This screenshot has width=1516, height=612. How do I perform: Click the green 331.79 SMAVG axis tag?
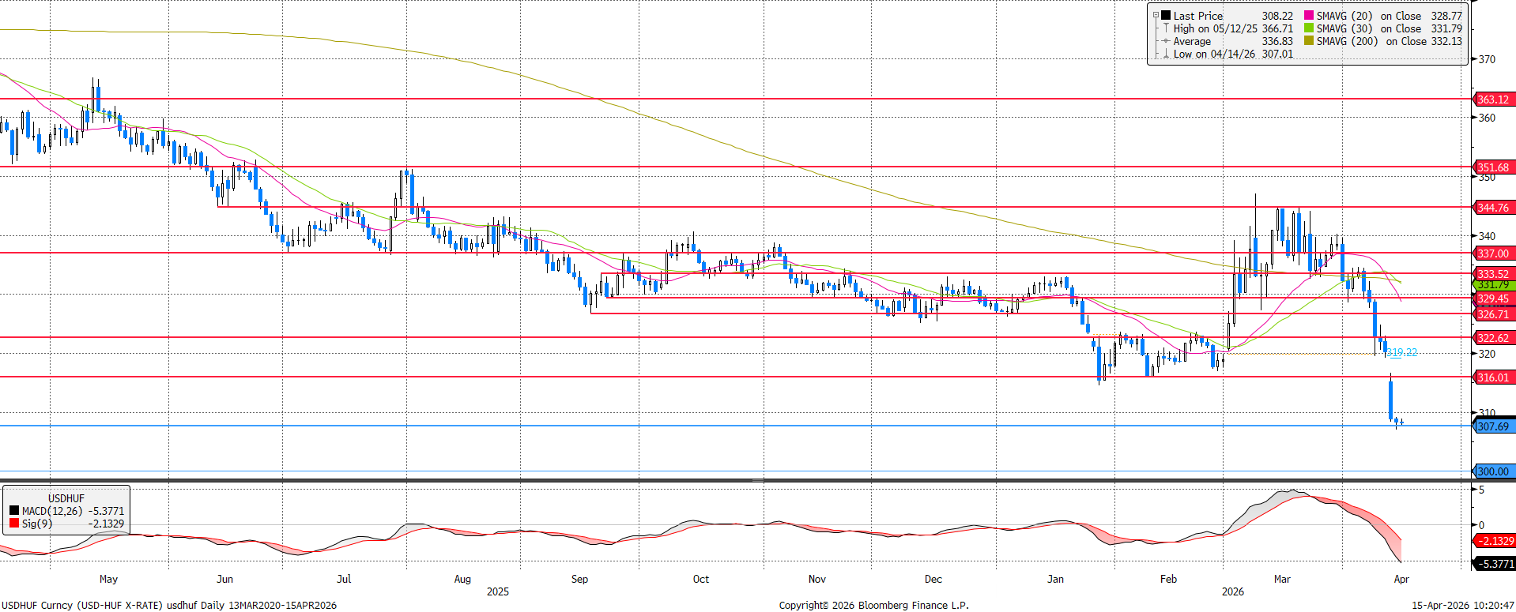tap(1492, 285)
